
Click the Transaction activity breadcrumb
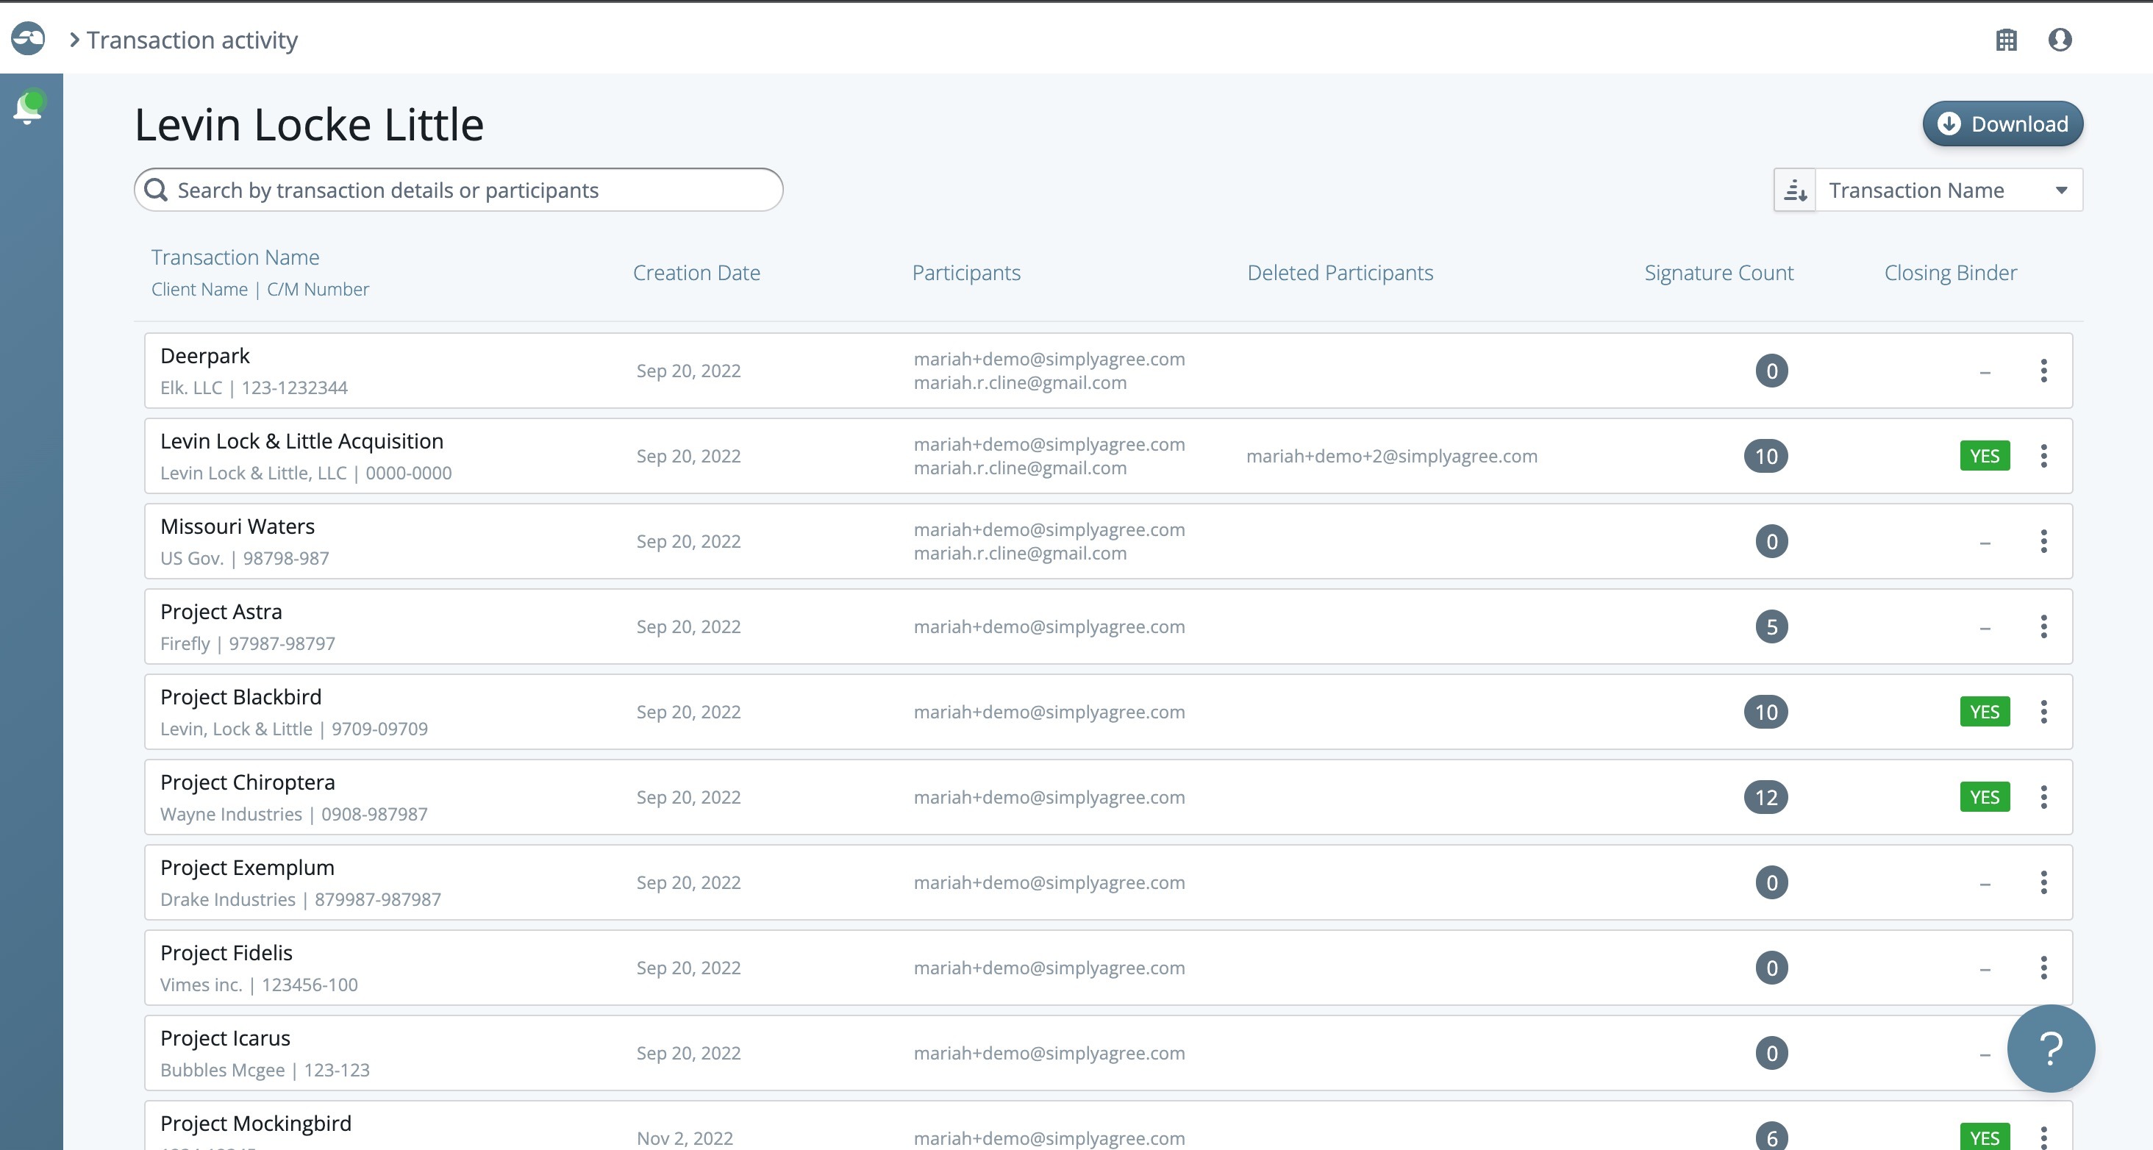(x=192, y=40)
